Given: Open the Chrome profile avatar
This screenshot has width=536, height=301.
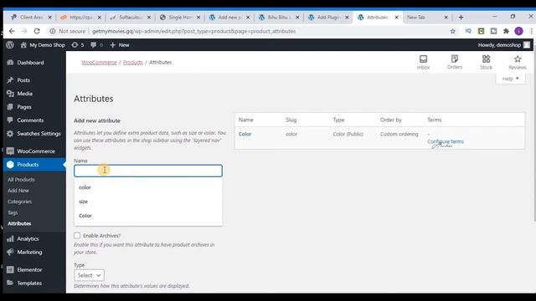Looking at the screenshot, I should (518, 31).
